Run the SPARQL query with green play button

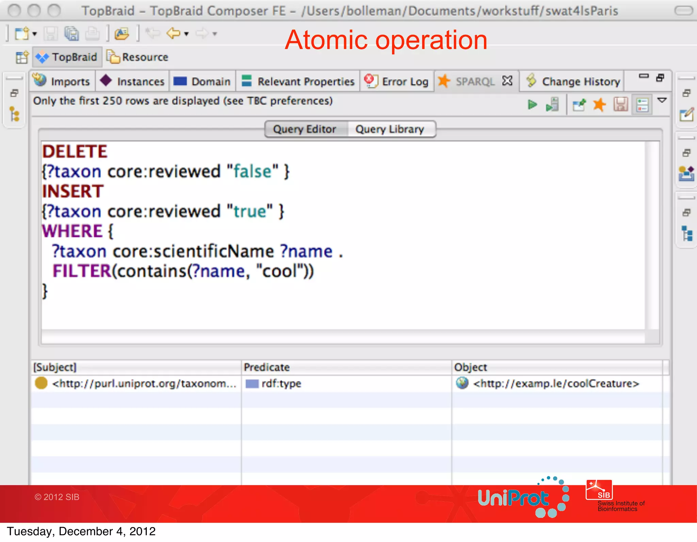tap(532, 104)
